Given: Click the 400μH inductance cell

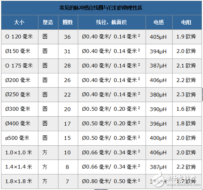Looking at the screenshot, I should [x=159, y=138].
